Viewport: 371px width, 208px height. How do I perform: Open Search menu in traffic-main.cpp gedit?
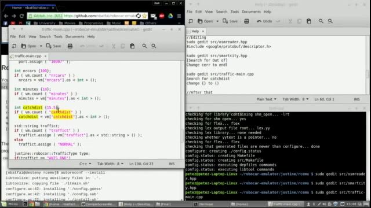pyautogui.click(x=45, y=36)
